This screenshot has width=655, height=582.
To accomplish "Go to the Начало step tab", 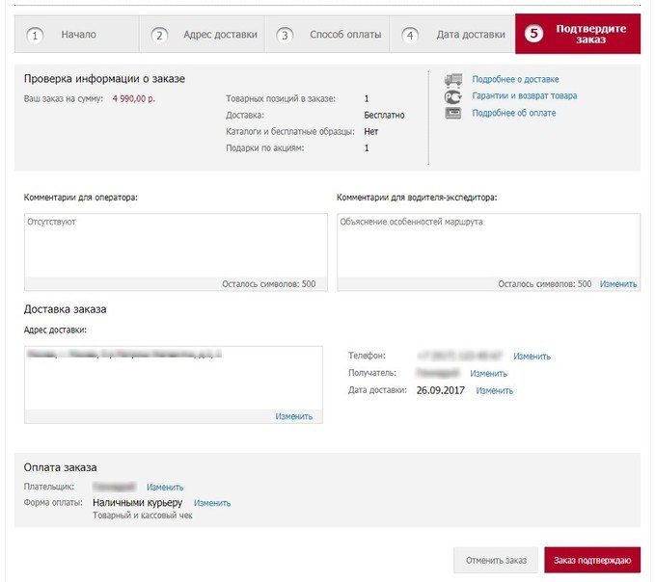I will (x=77, y=35).
